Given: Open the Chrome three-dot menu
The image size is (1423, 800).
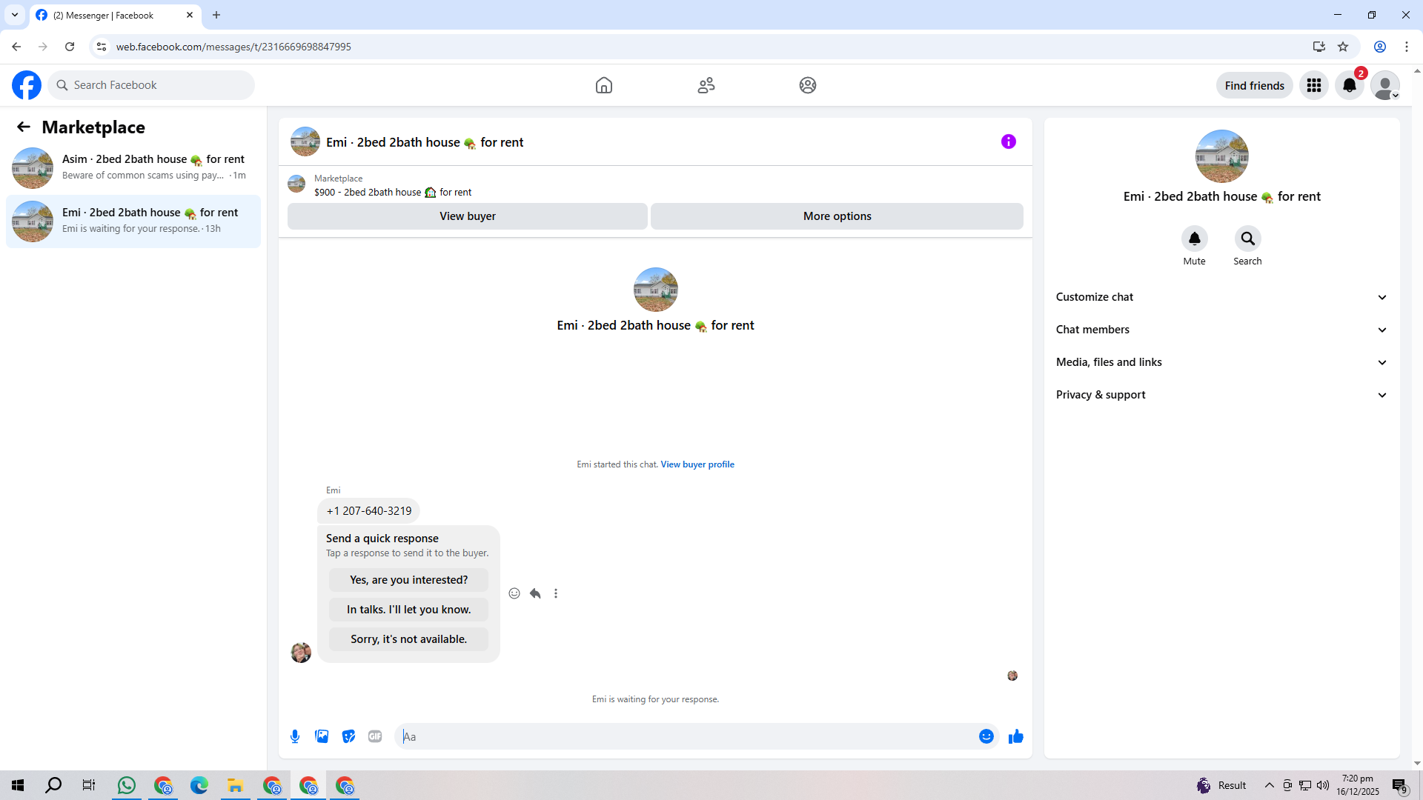Looking at the screenshot, I should coord(1407,47).
